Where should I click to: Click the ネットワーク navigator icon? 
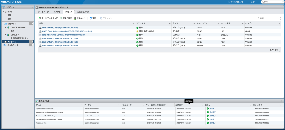coord(6,45)
